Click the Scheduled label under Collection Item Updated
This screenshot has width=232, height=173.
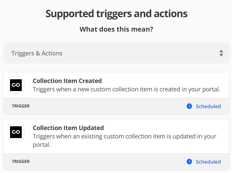tap(208, 162)
